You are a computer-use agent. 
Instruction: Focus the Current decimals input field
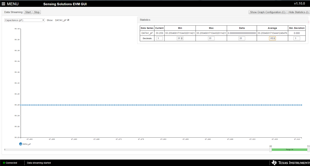point(159,38)
